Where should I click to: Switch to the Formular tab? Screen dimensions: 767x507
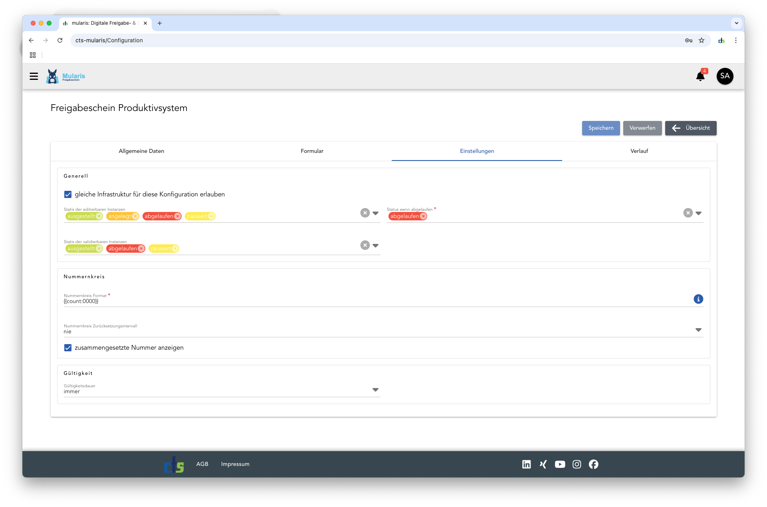[x=312, y=151]
